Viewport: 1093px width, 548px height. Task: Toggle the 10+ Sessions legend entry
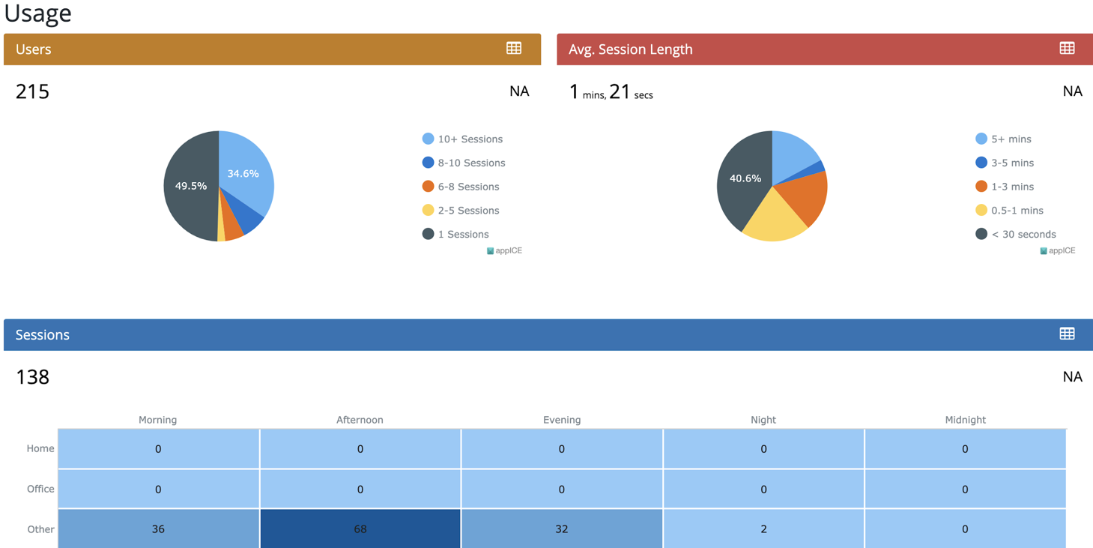462,139
